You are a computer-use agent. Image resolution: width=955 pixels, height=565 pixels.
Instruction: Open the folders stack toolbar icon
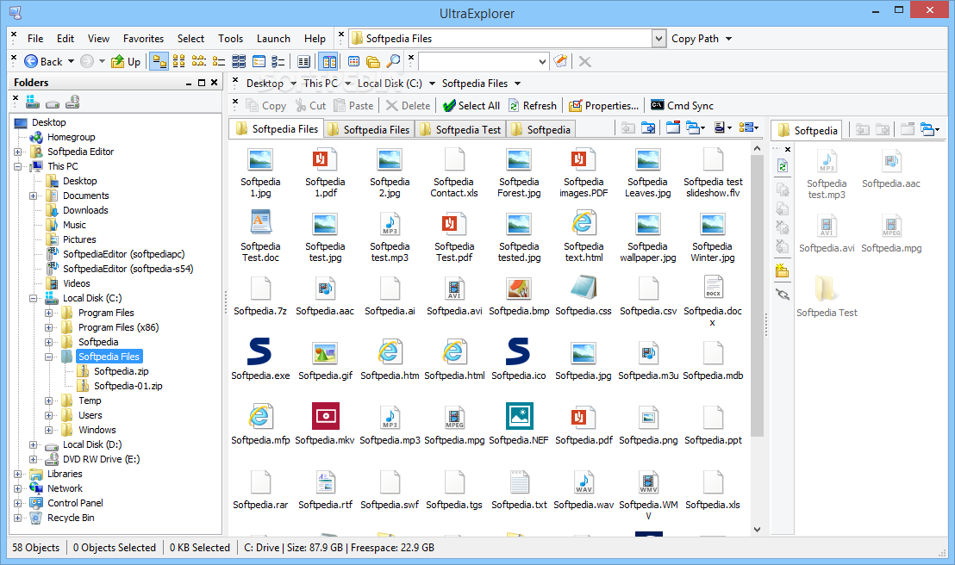(372, 61)
